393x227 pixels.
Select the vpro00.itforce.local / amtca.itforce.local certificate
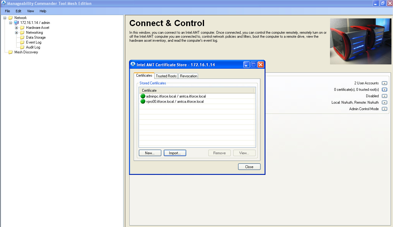(x=197, y=102)
